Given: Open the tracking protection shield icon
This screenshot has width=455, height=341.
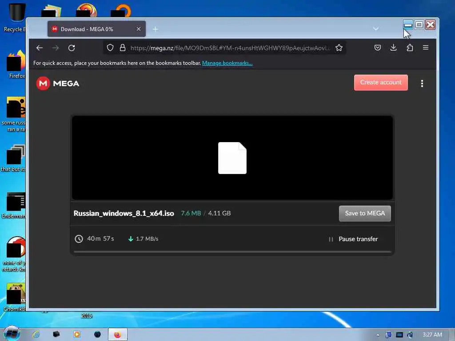Looking at the screenshot, I should click(x=110, y=48).
